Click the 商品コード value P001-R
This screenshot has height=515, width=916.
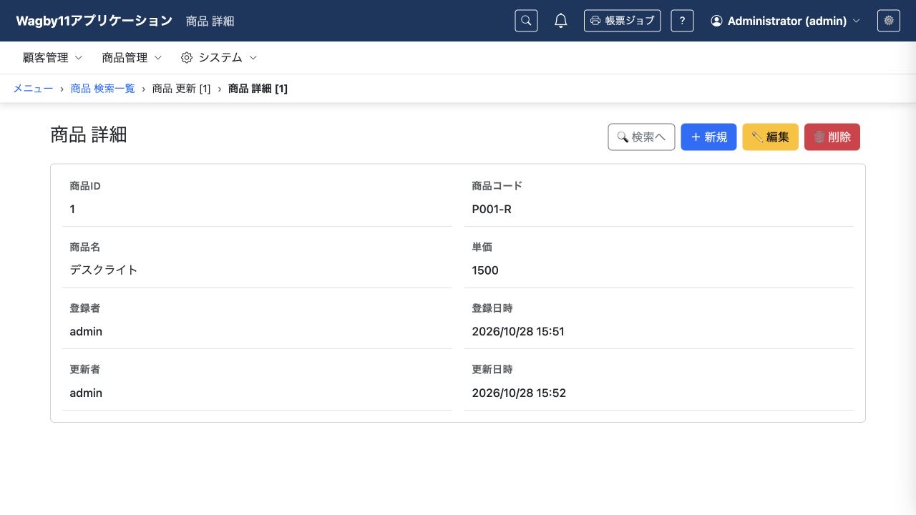pos(492,210)
